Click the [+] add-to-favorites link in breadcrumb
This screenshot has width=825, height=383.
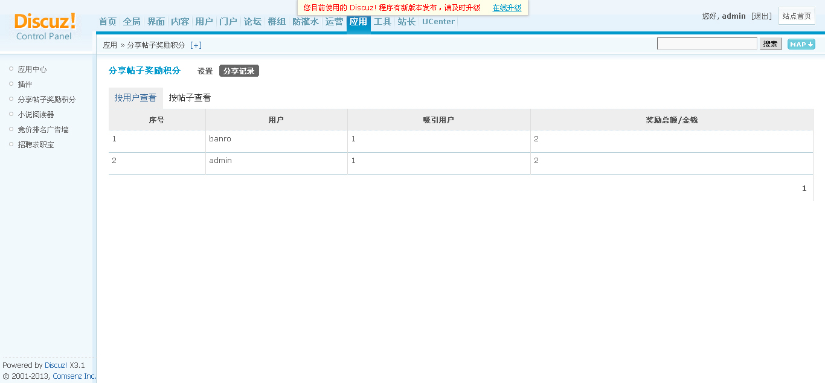[196, 45]
